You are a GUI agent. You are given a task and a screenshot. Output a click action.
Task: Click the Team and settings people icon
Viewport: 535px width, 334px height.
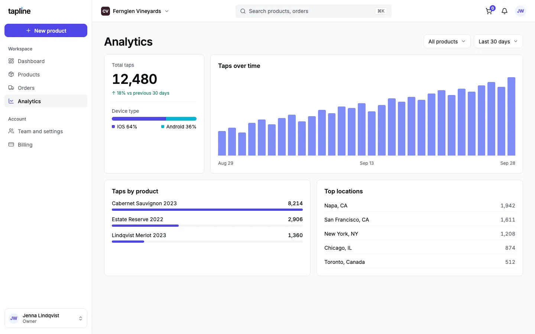click(11, 131)
